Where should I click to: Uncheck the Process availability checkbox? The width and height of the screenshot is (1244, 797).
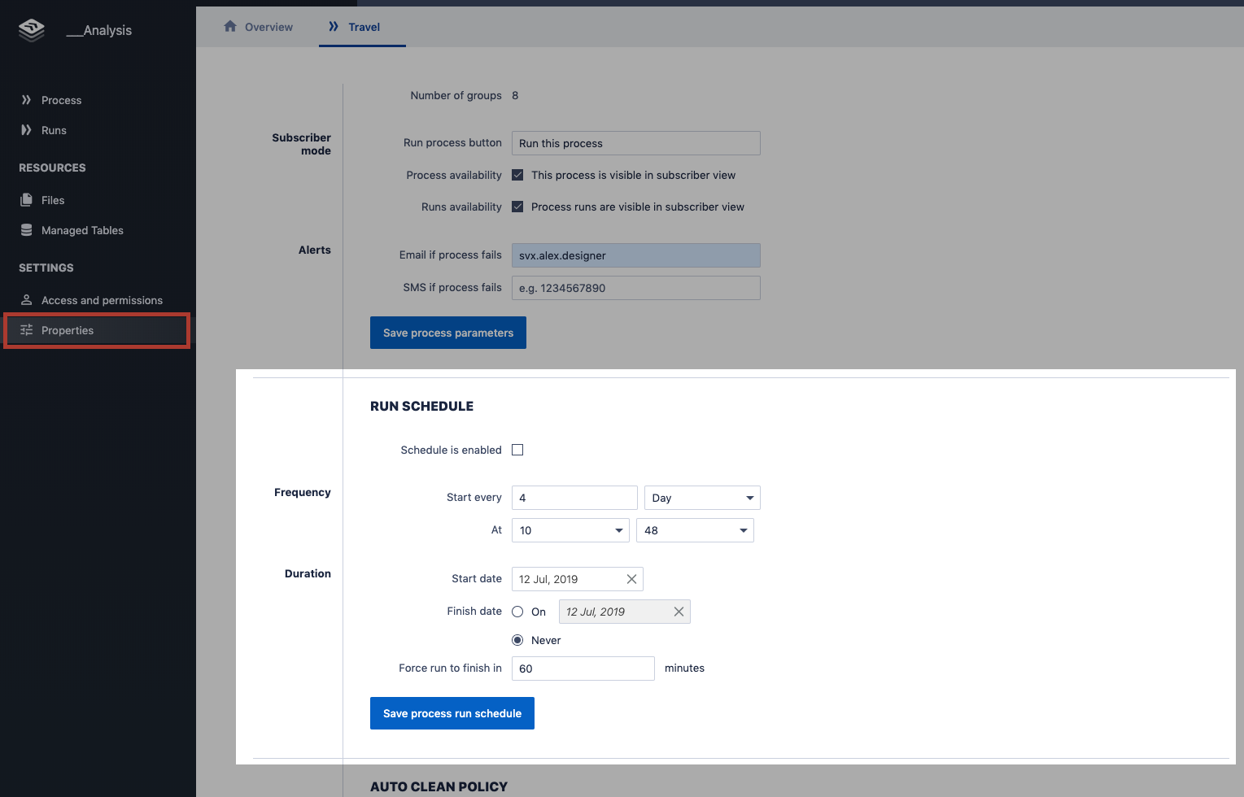[x=517, y=175]
